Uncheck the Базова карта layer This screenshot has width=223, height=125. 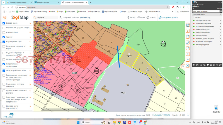4,23
